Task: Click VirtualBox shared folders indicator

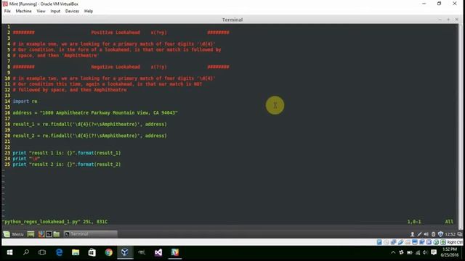Action: click(x=408, y=242)
